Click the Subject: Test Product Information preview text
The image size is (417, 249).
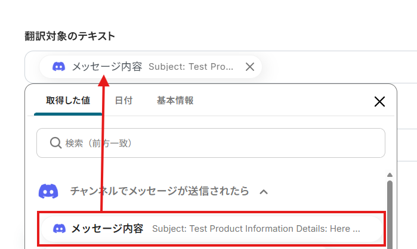[x=256, y=228]
